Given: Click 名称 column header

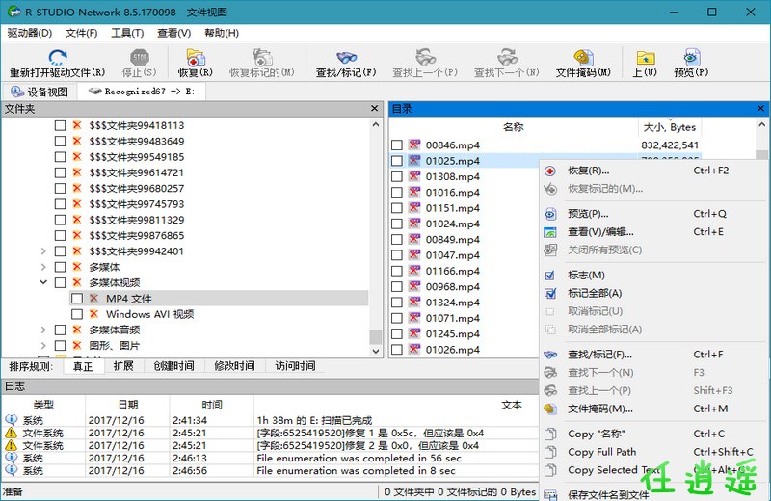Looking at the screenshot, I should click(514, 127).
